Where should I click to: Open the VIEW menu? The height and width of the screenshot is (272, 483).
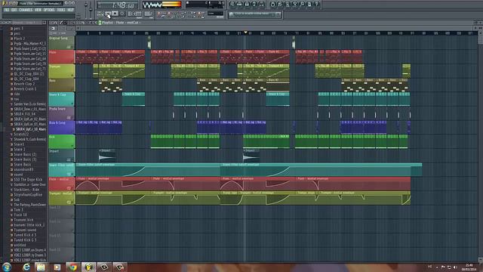click(x=38, y=10)
